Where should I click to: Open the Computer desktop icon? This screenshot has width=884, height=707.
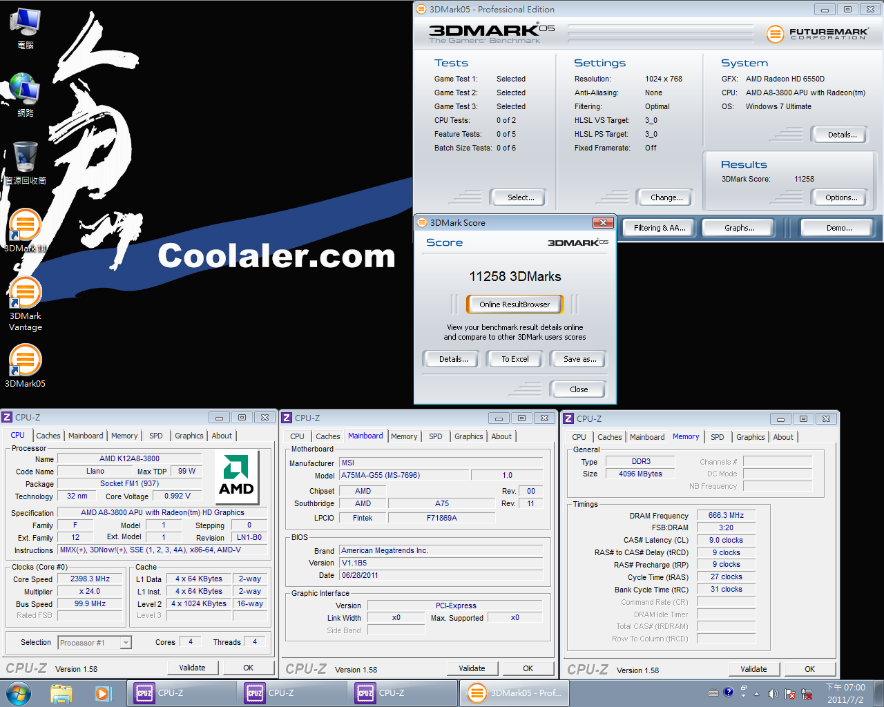click(x=25, y=28)
